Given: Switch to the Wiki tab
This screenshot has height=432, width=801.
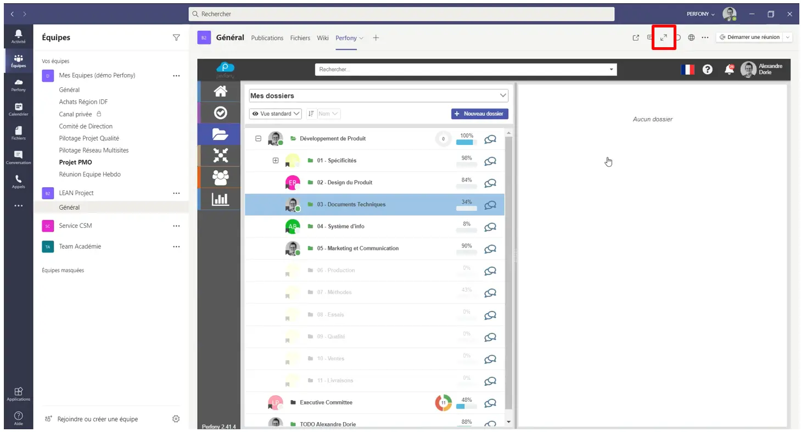Looking at the screenshot, I should [323, 38].
